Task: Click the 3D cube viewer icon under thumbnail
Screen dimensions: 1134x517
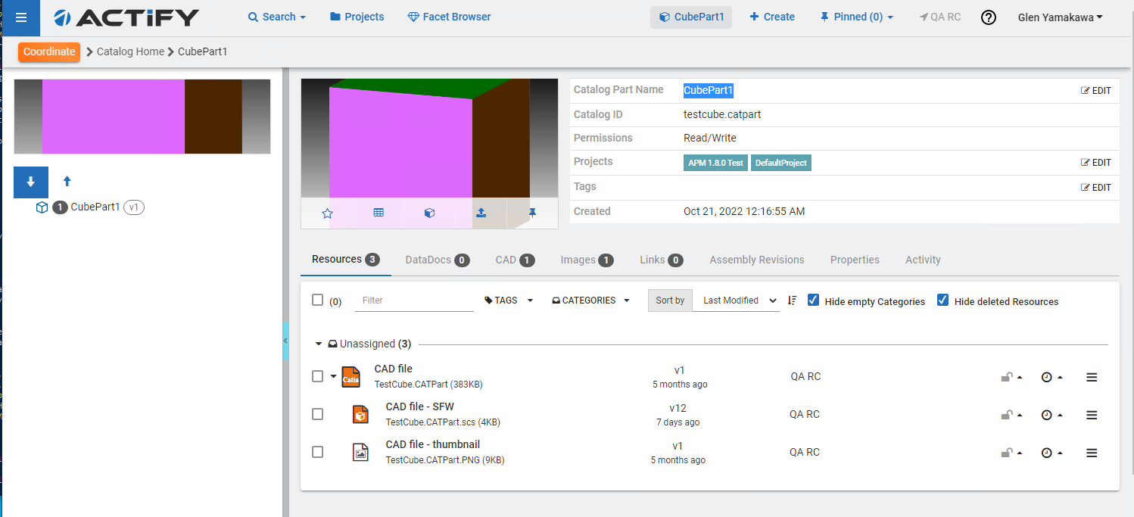Action: click(x=429, y=213)
